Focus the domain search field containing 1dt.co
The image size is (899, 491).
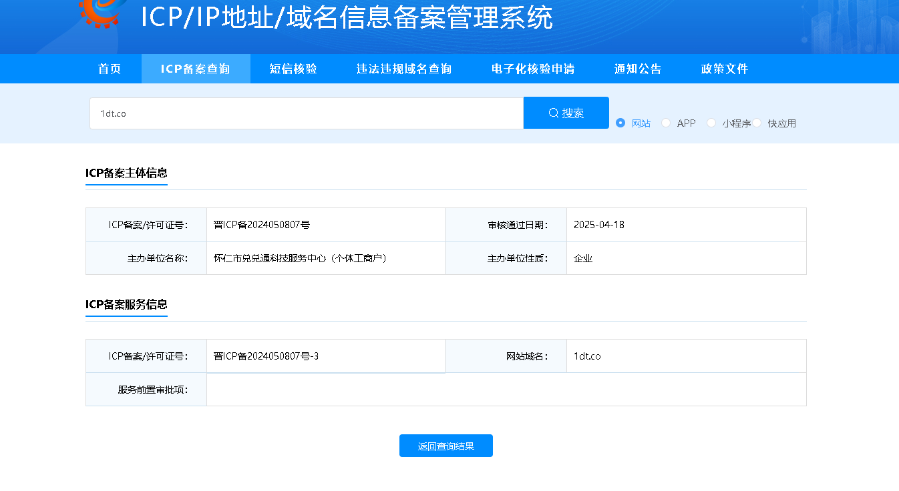307,113
